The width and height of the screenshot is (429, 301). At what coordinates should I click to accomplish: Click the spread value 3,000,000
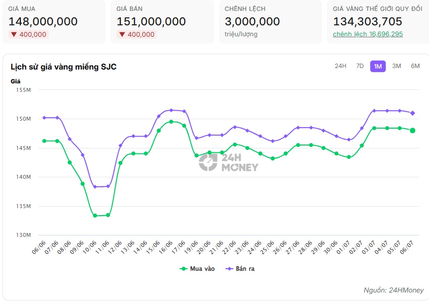point(252,21)
